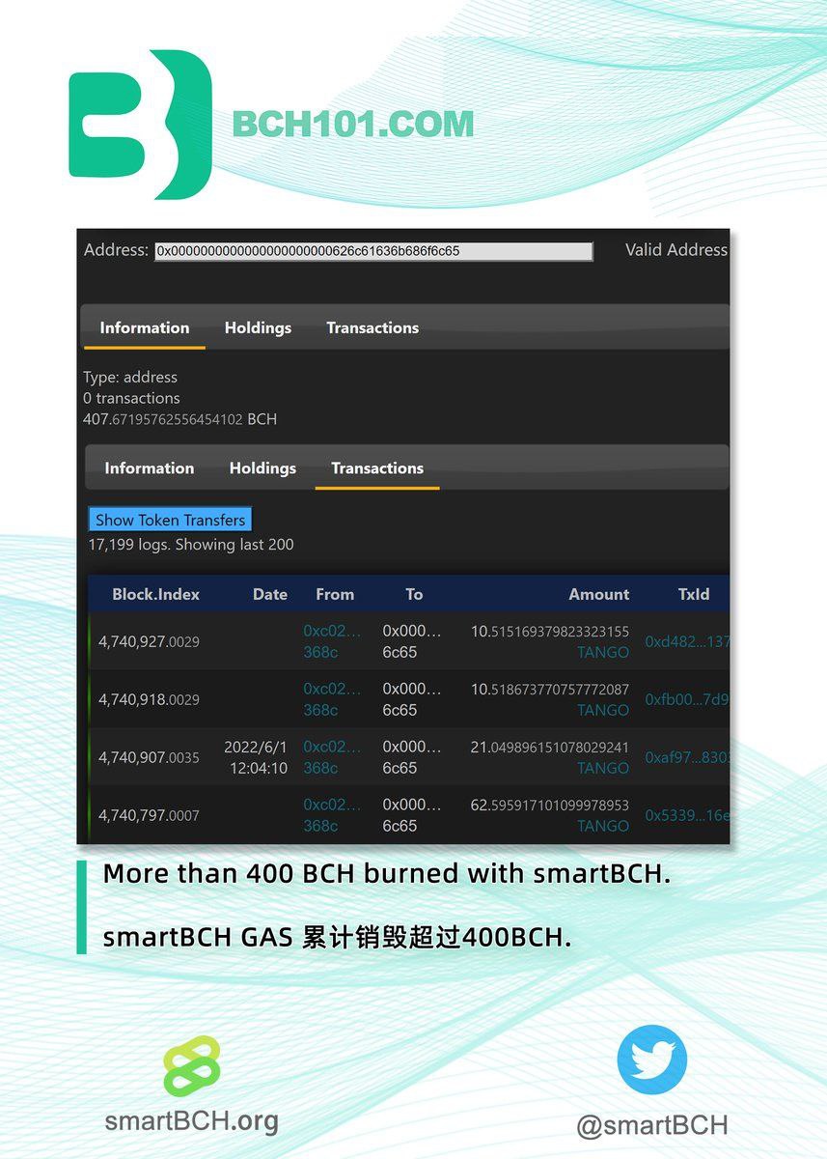Screen dimensions: 827x1159
Task: Open From address in block 4,740,797 row
Action: 332,815
